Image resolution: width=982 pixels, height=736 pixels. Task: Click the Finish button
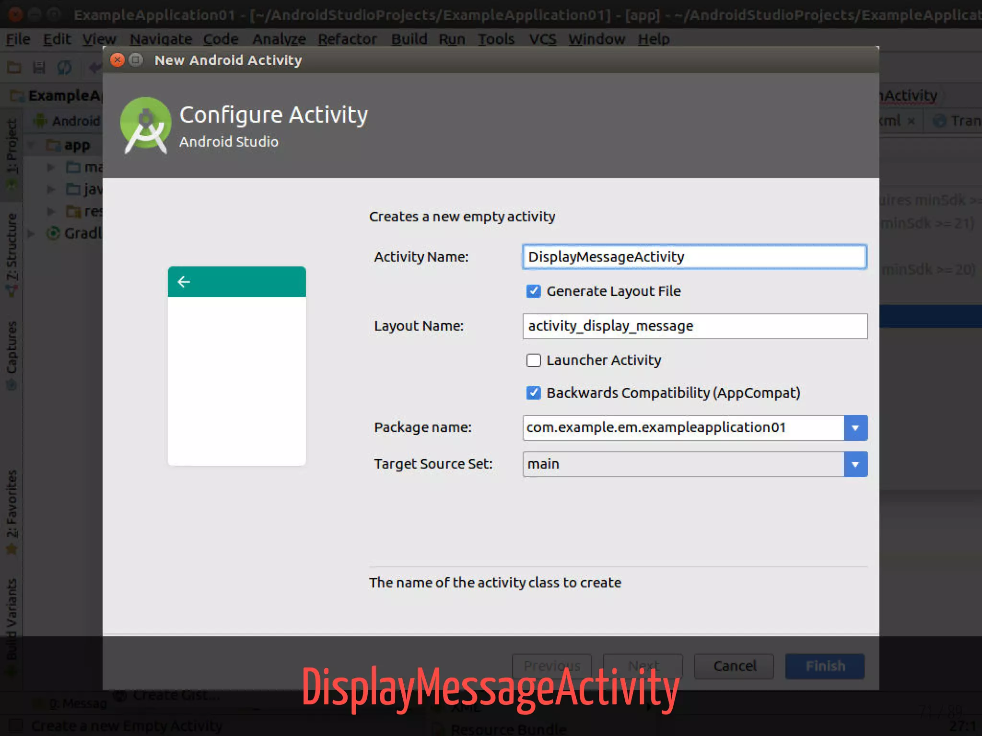tap(825, 666)
